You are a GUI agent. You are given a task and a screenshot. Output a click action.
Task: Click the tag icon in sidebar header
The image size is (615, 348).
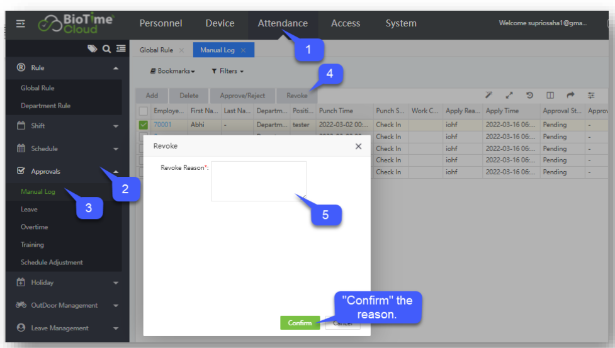point(93,48)
